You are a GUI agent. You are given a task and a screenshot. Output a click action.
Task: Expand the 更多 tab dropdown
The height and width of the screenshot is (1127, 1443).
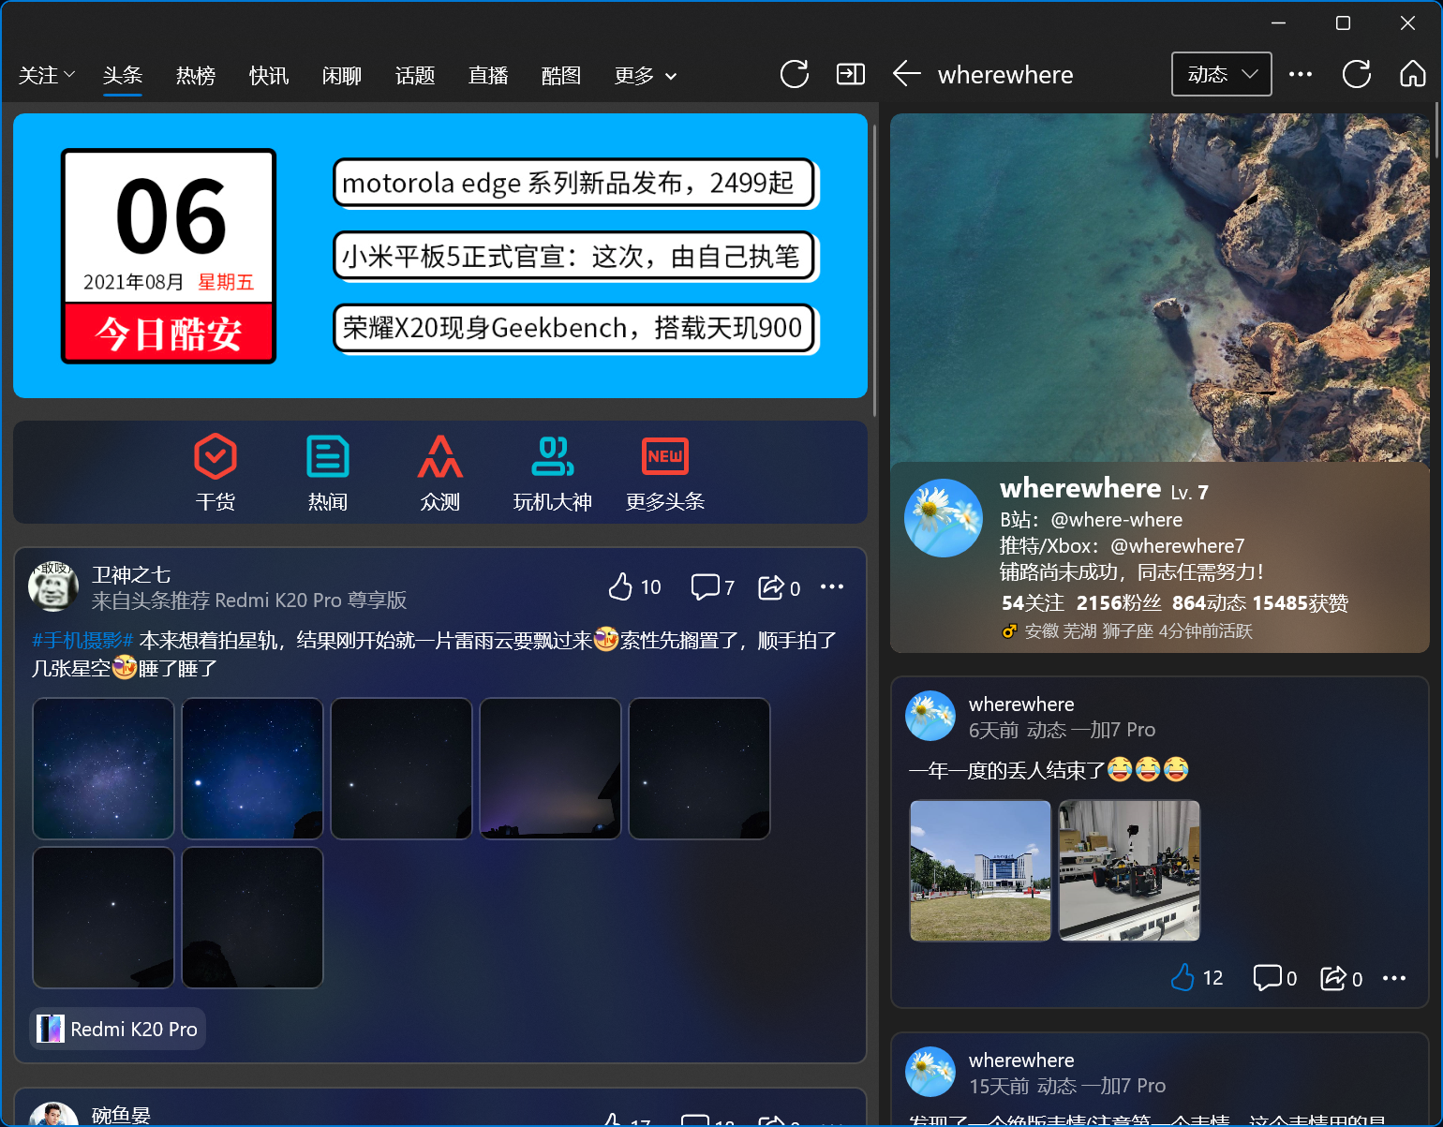(646, 75)
